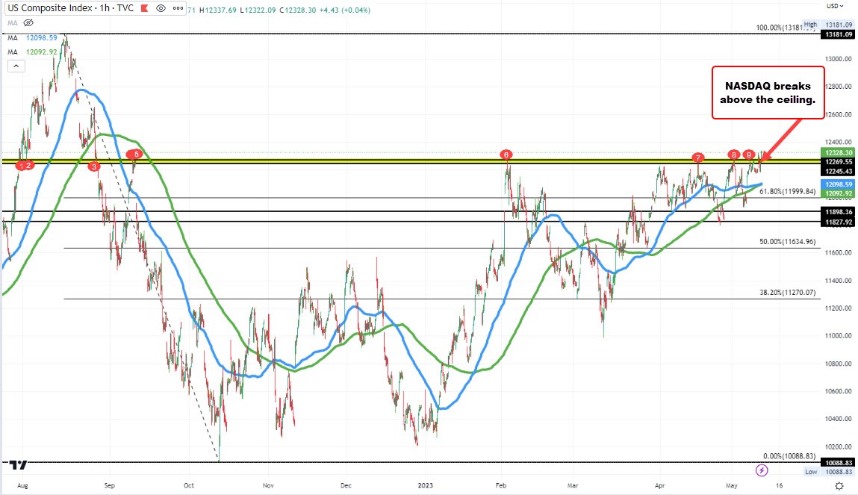The image size is (858, 495).
Task: Click the Low label on the price scale
Action: 811,471
